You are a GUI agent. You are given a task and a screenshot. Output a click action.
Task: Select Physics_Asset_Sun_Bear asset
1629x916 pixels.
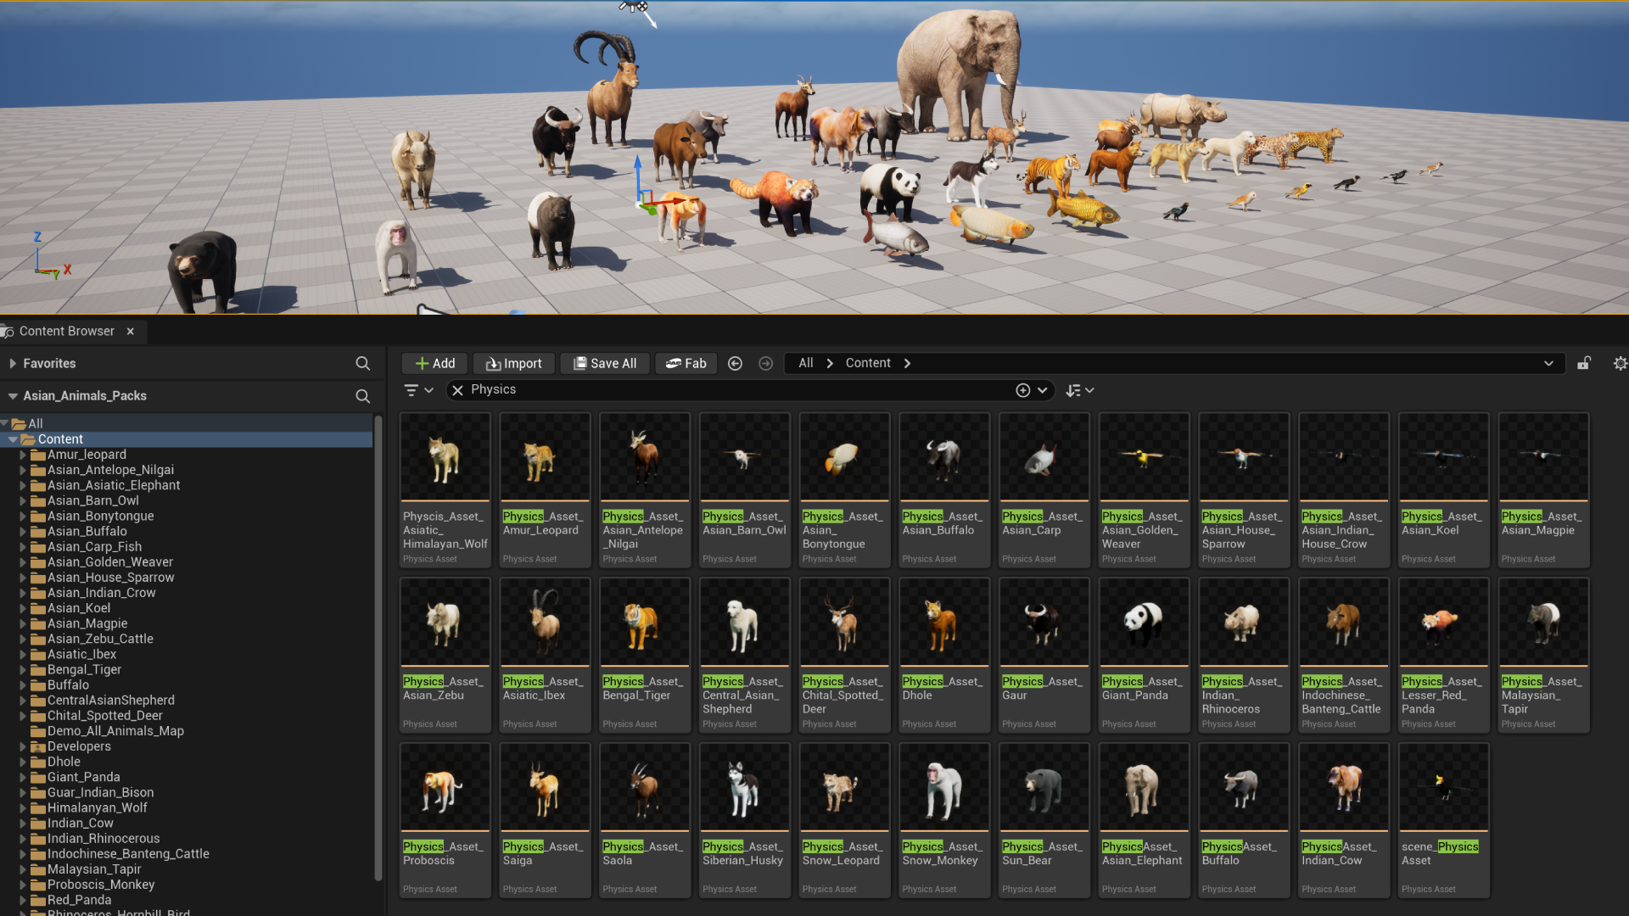1044,820
